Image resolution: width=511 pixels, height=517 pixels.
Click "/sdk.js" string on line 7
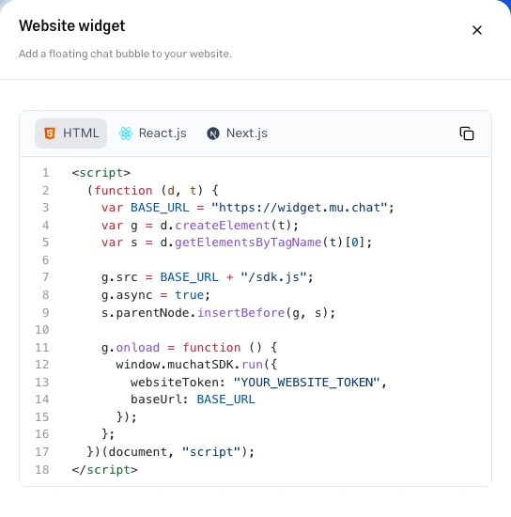(273, 277)
